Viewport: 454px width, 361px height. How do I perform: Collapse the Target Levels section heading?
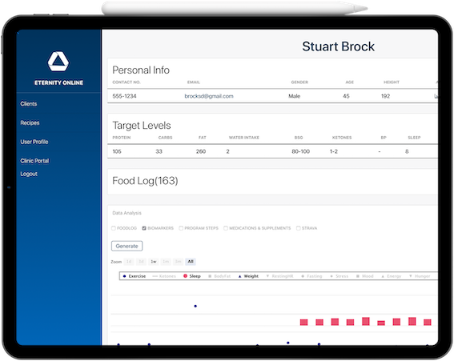click(x=142, y=126)
